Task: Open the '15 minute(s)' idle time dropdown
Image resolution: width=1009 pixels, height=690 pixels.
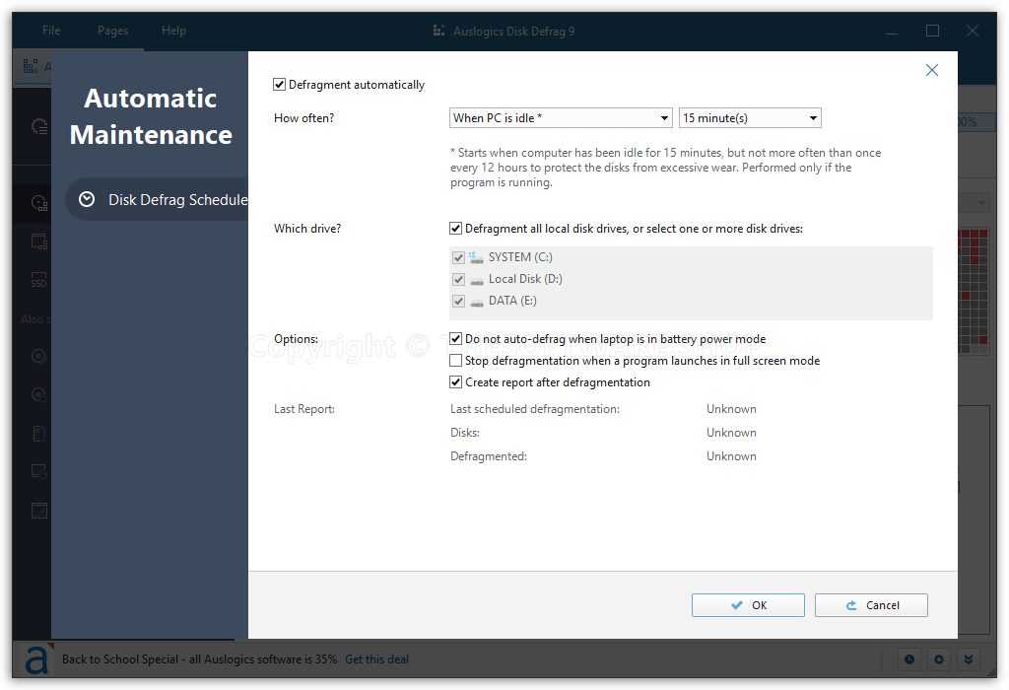Action: click(x=750, y=117)
